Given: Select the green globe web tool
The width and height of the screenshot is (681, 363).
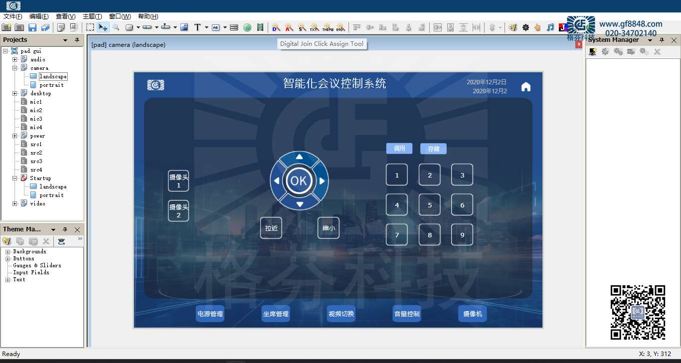Looking at the screenshot, I should click(247, 27).
